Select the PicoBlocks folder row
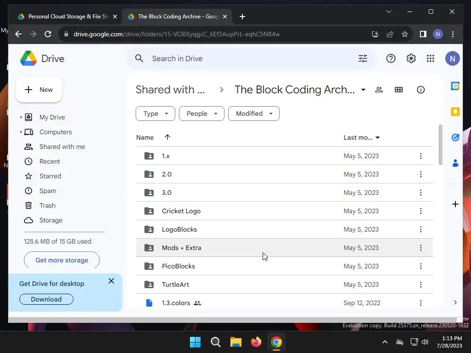Viewport: 471px width, 353px height. [x=284, y=266]
